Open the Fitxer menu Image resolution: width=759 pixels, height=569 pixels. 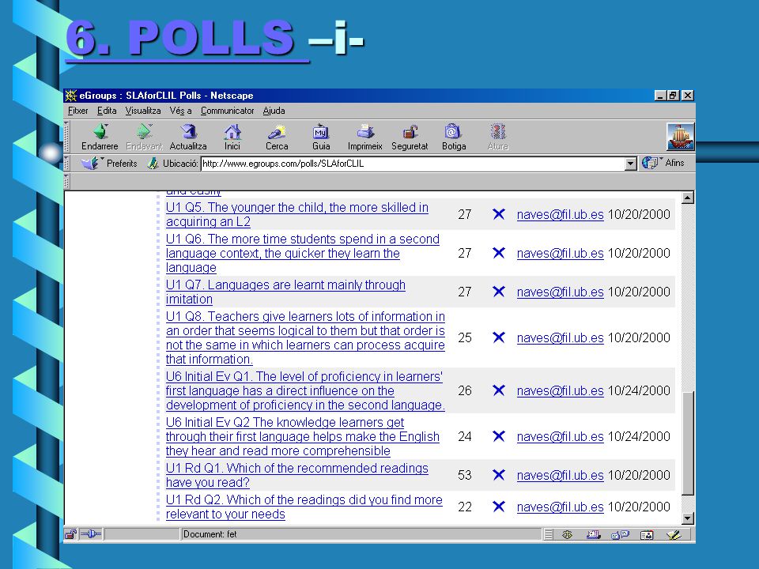click(x=78, y=111)
